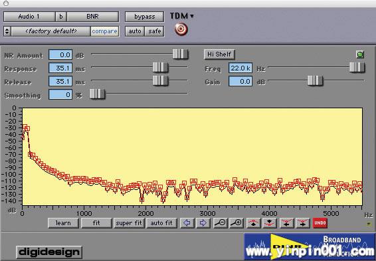This screenshot has width=376, height=261.
Task: Click the Response value input field
Action: click(x=60, y=68)
